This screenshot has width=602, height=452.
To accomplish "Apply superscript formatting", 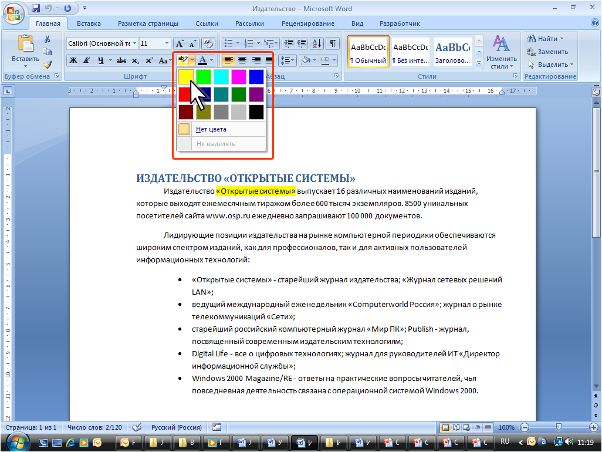I will 150,60.
